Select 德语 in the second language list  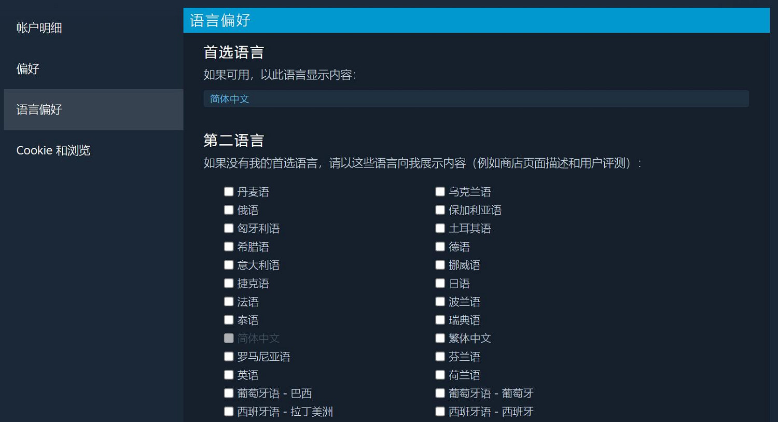point(440,246)
